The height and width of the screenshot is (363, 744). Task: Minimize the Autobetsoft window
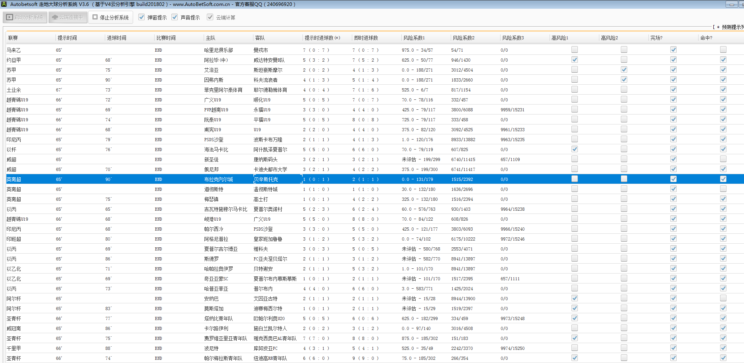[x=731, y=4]
